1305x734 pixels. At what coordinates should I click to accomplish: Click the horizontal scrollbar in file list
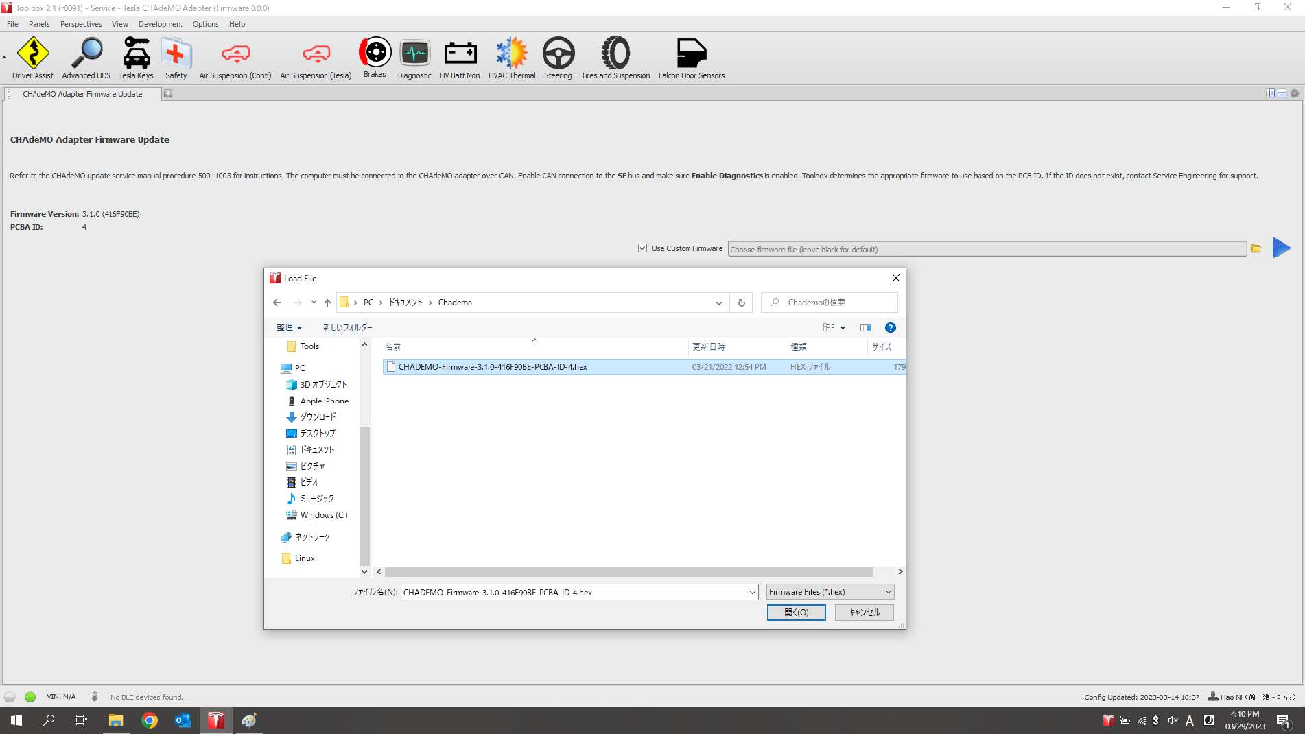point(628,571)
